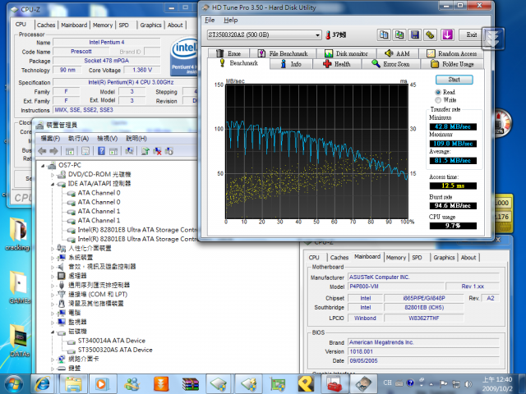Open the Folder Usage tab
Image resolution: width=526 pixels, height=394 pixels.
[452, 64]
